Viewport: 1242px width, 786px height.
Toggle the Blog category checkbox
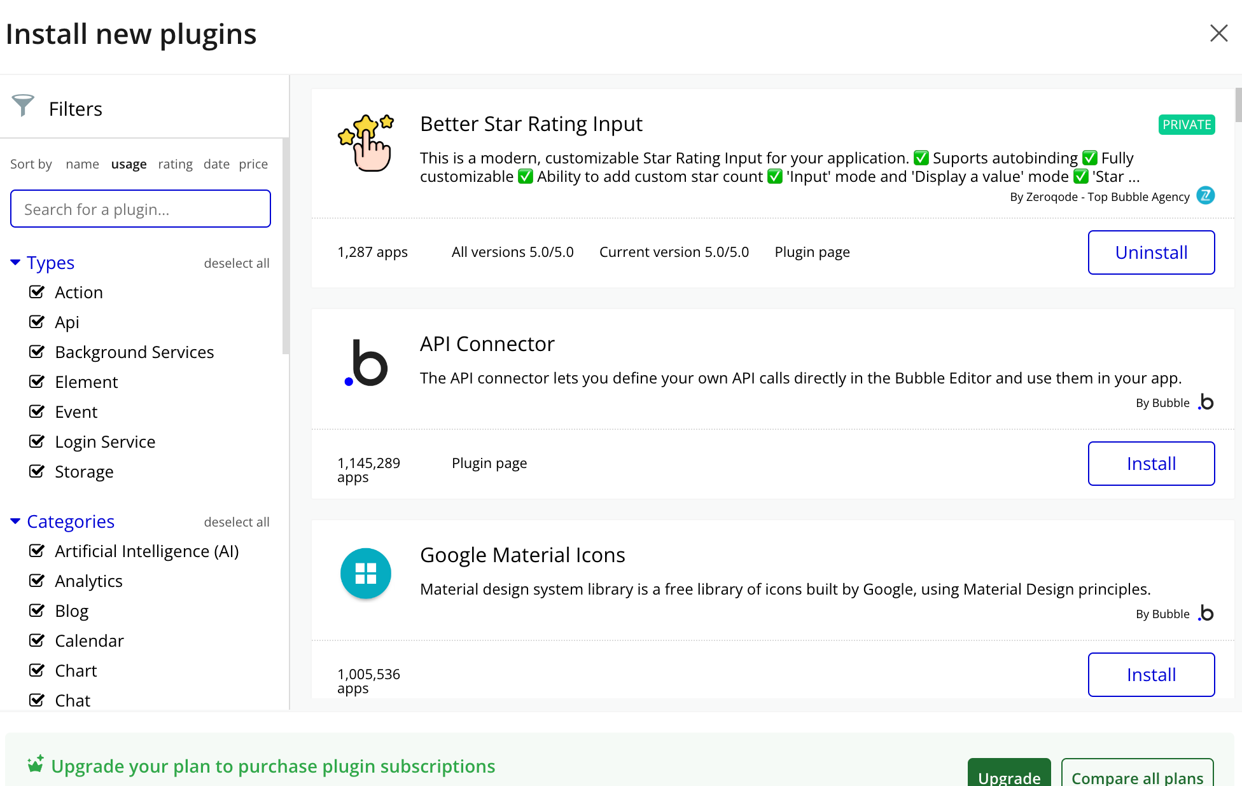[37, 610]
